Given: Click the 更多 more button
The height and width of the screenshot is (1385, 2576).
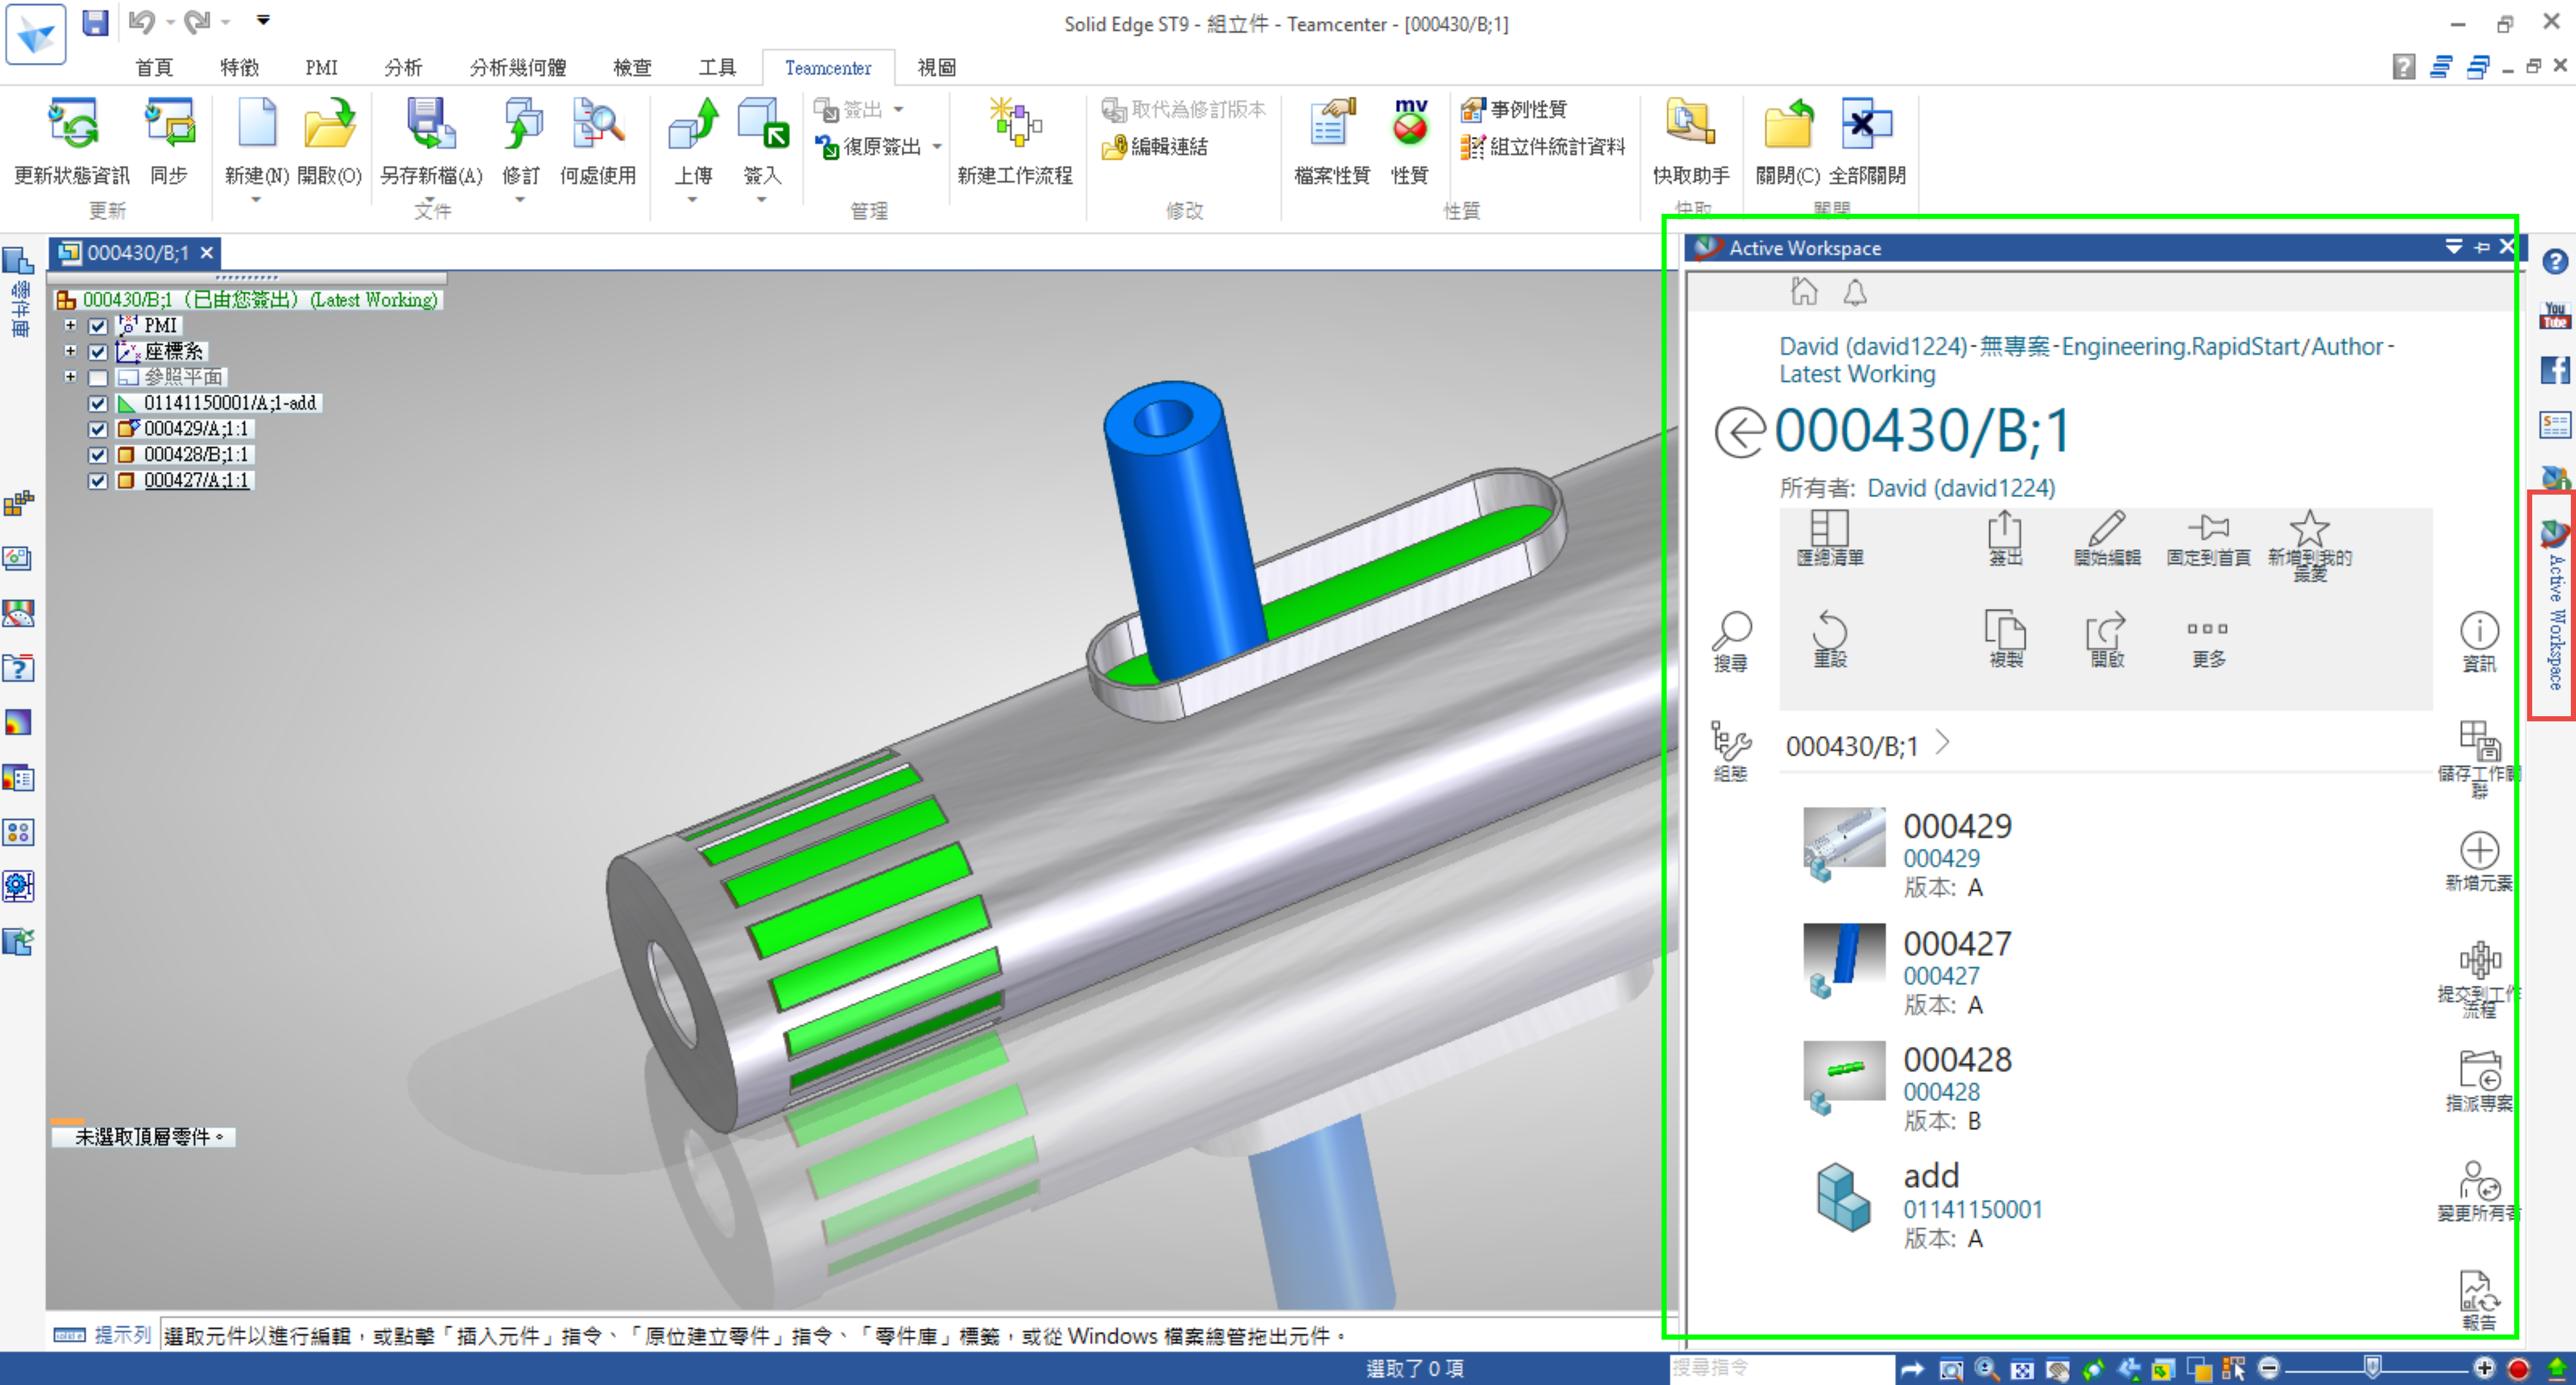Looking at the screenshot, I should (2208, 641).
